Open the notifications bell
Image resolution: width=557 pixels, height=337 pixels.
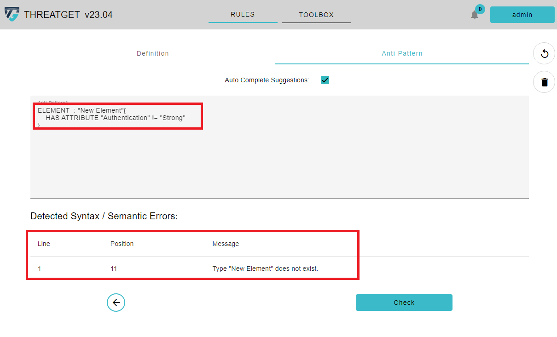474,15
